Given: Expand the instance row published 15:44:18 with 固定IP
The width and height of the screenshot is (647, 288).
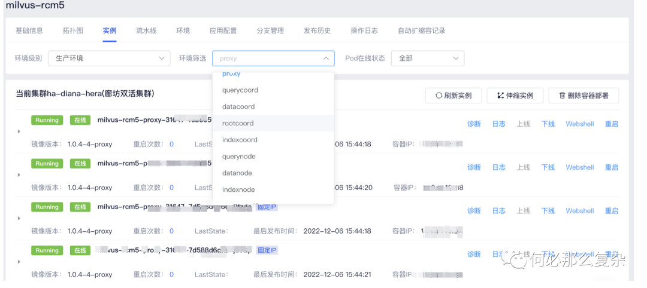Looking at the screenshot, I should coord(19,219).
